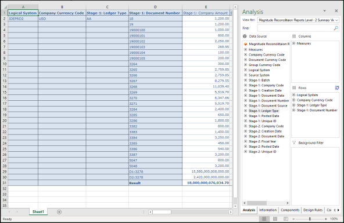Switch to Page Layout view
Viewport: 344px width, 223px height.
click(x=275, y=219)
